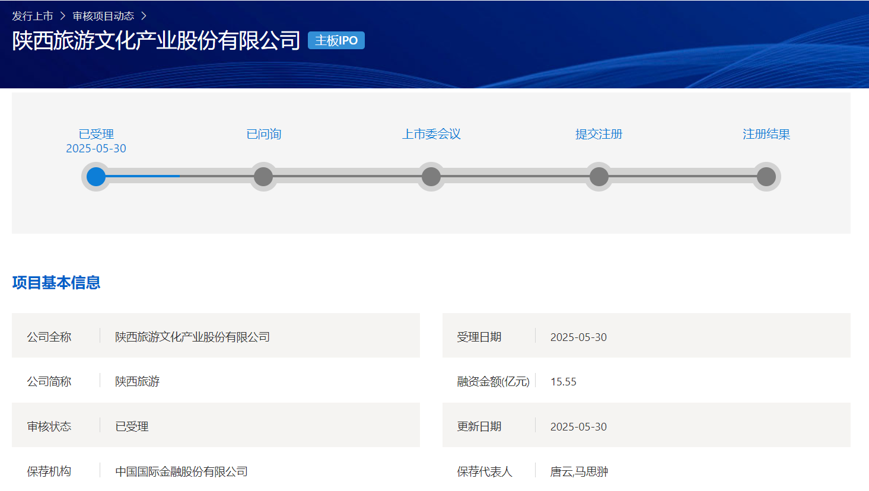Click the 主板IPO badge
The height and width of the screenshot is (491, 869).
(x=336, y=40)
